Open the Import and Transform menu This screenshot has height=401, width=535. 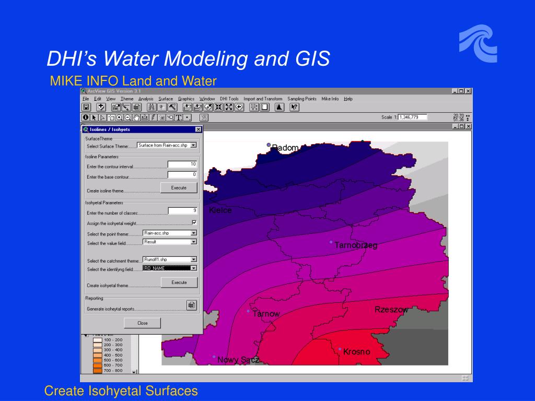tap(263, 99)
